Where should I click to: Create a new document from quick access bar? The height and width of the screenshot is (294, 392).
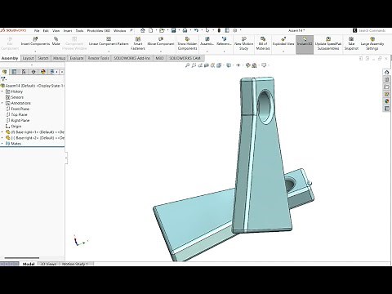click(150, 30)
